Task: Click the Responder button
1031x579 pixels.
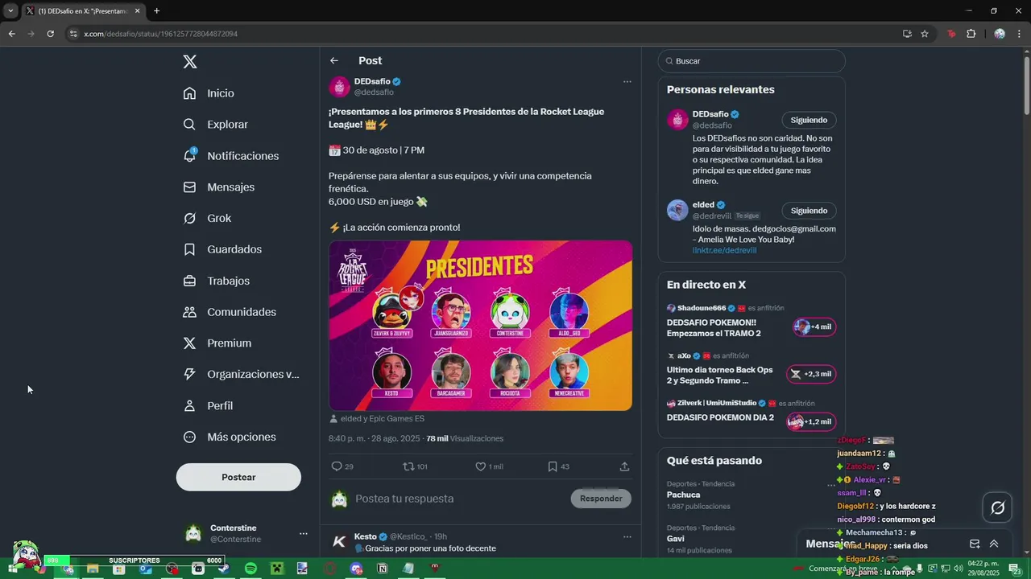Action: point(601,499)
